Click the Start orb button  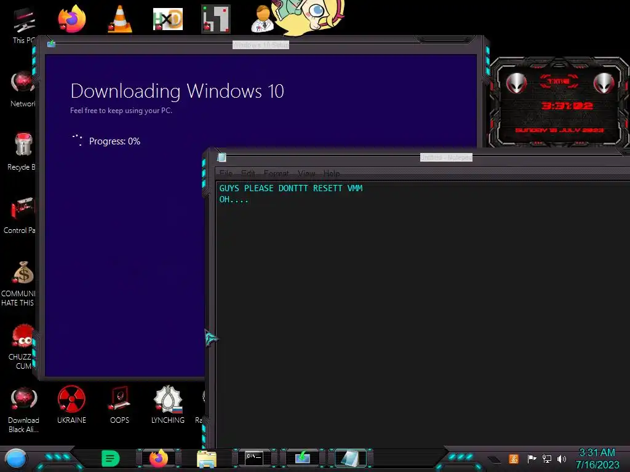coord(16,458)
